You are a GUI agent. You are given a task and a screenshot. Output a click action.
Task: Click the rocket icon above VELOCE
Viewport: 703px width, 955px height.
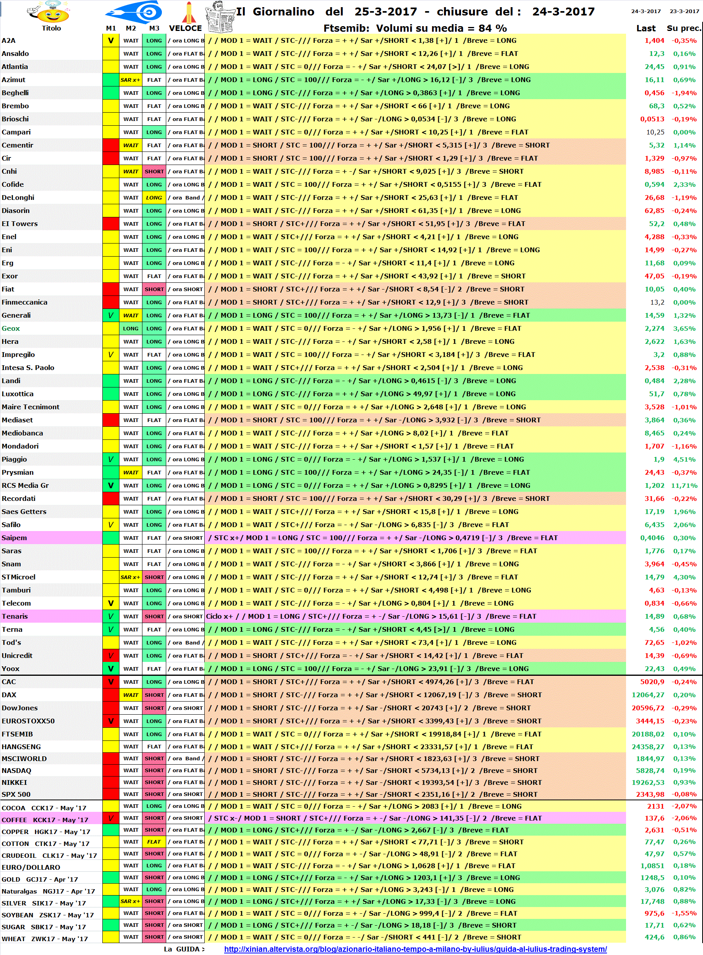[189, 12]
